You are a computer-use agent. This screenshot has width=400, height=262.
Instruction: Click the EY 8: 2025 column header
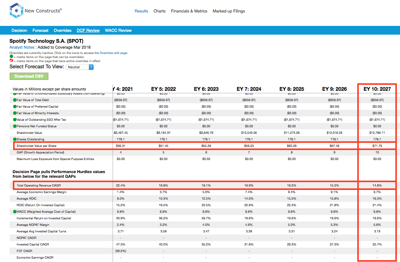pos(292,89)
